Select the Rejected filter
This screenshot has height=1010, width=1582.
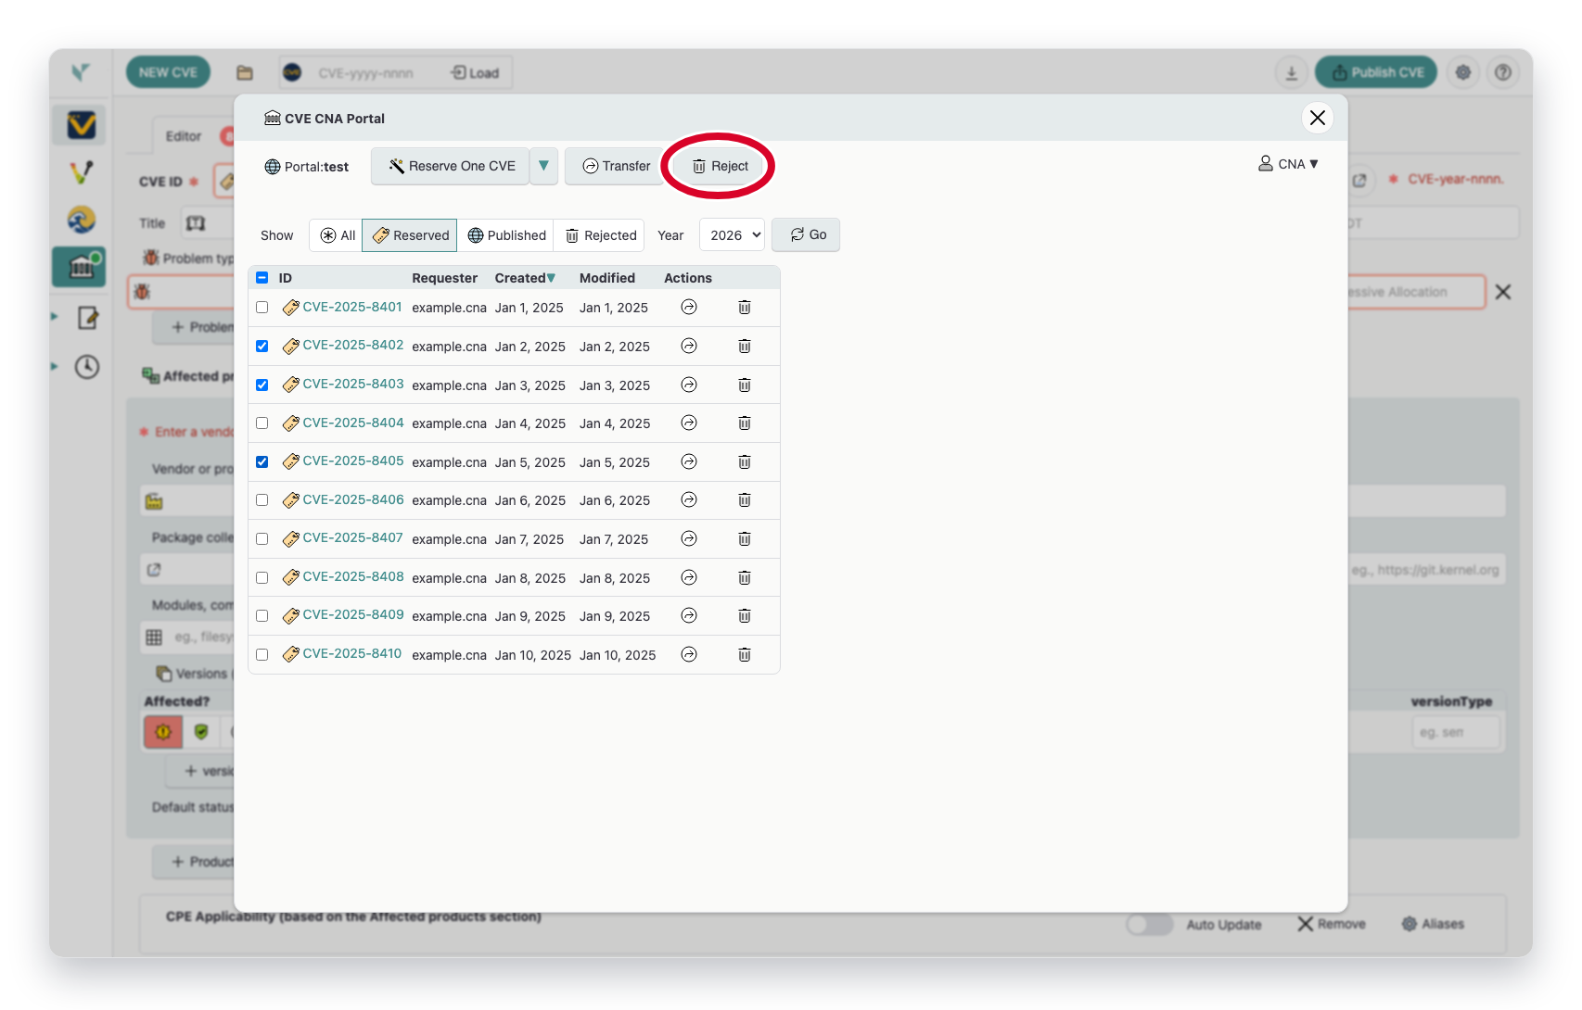click(601, 235)
